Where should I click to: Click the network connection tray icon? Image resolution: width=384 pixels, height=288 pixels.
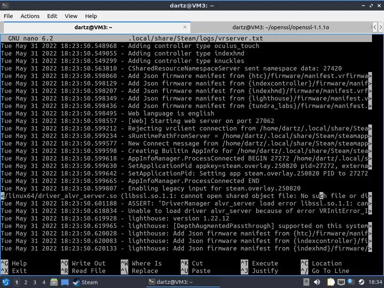tap(341, 282)
